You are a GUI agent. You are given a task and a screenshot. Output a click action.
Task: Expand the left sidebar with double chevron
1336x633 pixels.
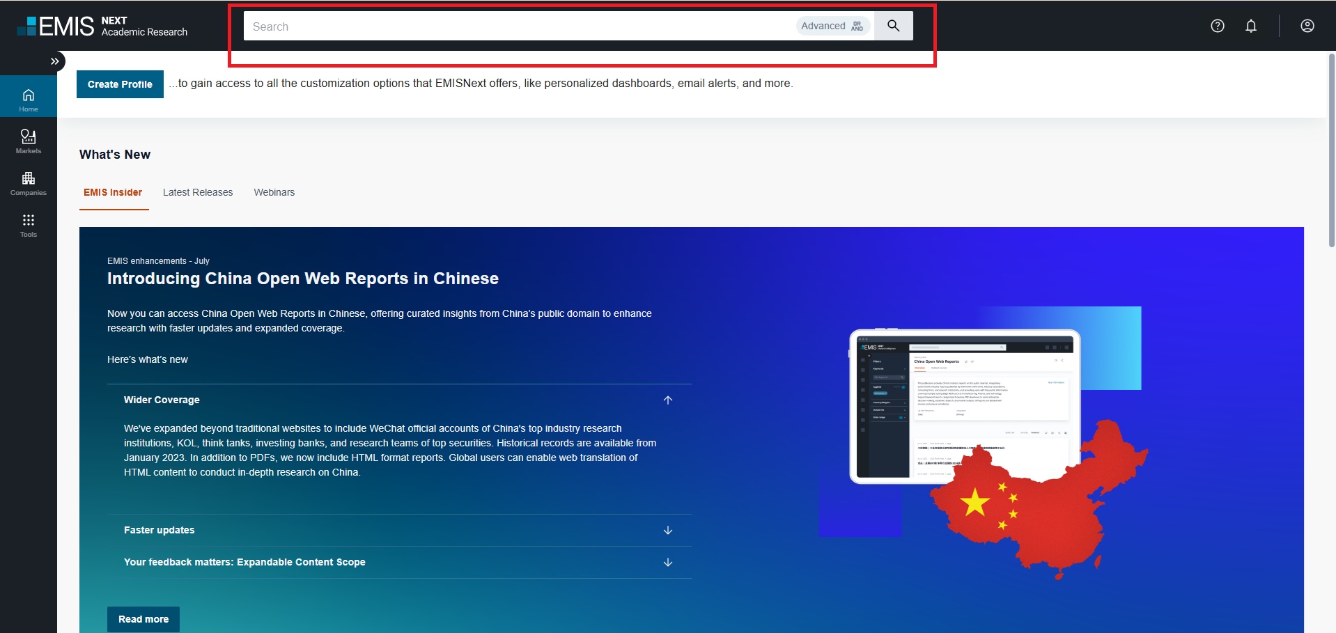point(55,61)
